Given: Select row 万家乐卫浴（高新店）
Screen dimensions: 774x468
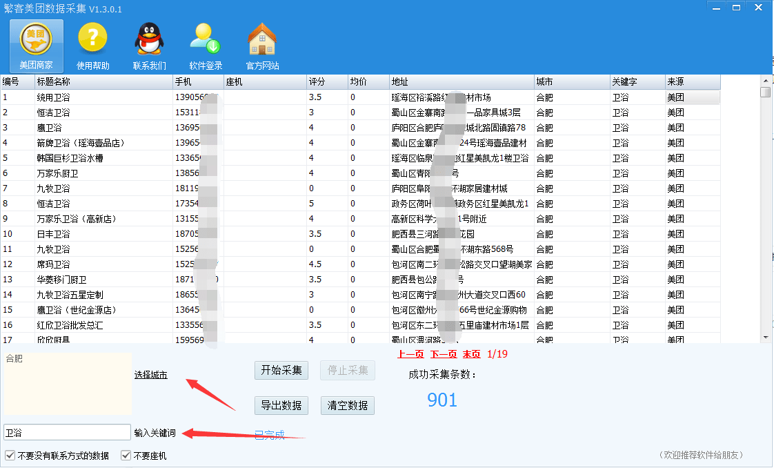Looking at the screenshot, I should point(360,219).
